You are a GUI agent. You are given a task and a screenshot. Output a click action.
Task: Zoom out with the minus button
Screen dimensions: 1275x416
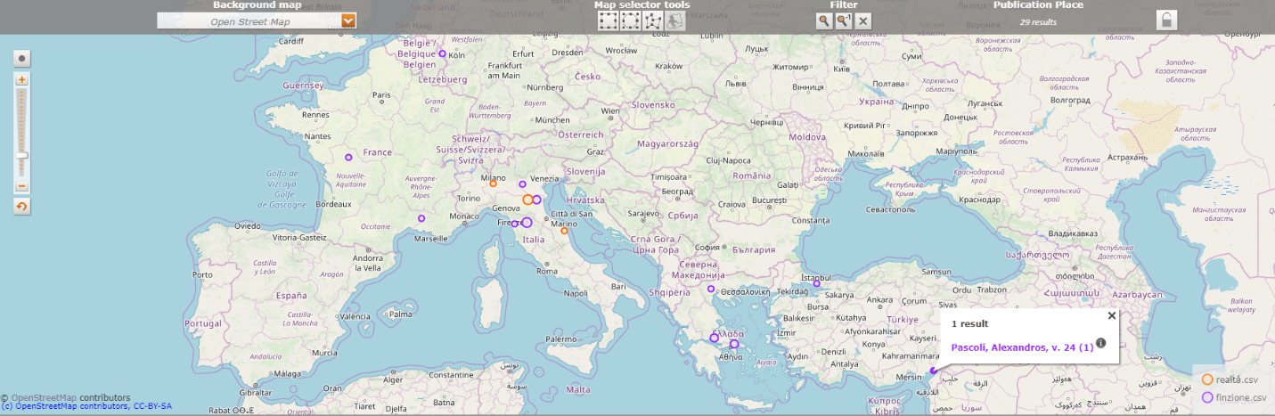[22, 186]
